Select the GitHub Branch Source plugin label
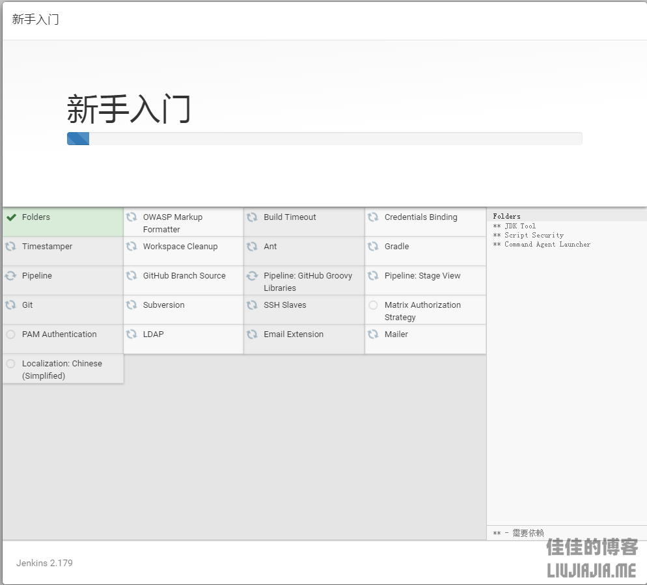Viewport: 647px width, 585px height. tap(184, 276)
